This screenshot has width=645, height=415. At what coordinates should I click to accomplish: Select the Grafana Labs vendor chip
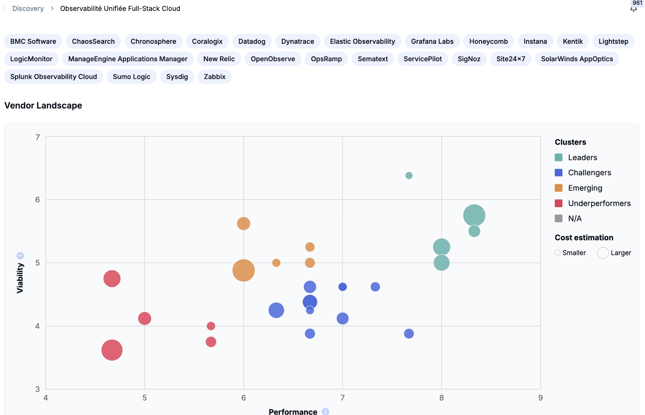[x=432, y=41]
